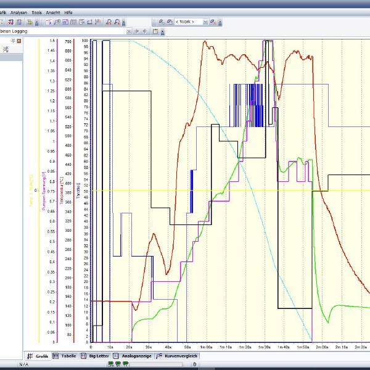Open the overflow arrow after the zoom icons
This screenshot has height=370, width=370.
click(123, 22)
